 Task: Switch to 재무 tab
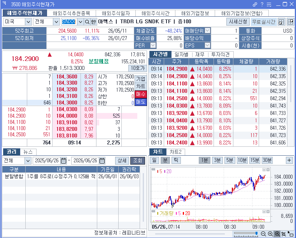[200, 55]
